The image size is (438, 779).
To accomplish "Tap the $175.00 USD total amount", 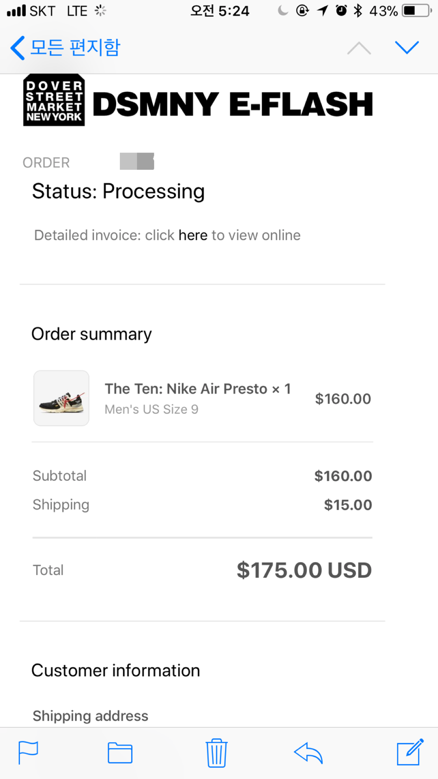I will coord(304,570).
